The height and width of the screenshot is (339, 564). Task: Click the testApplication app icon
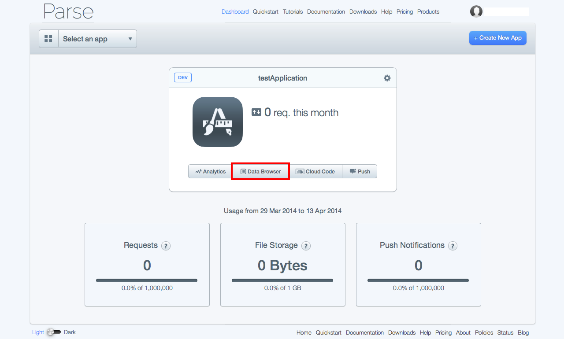tap(218, 122)
